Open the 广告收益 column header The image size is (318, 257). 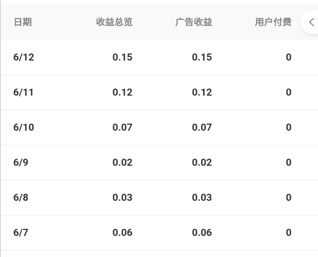pyautogui.click(x=193, y=22)
